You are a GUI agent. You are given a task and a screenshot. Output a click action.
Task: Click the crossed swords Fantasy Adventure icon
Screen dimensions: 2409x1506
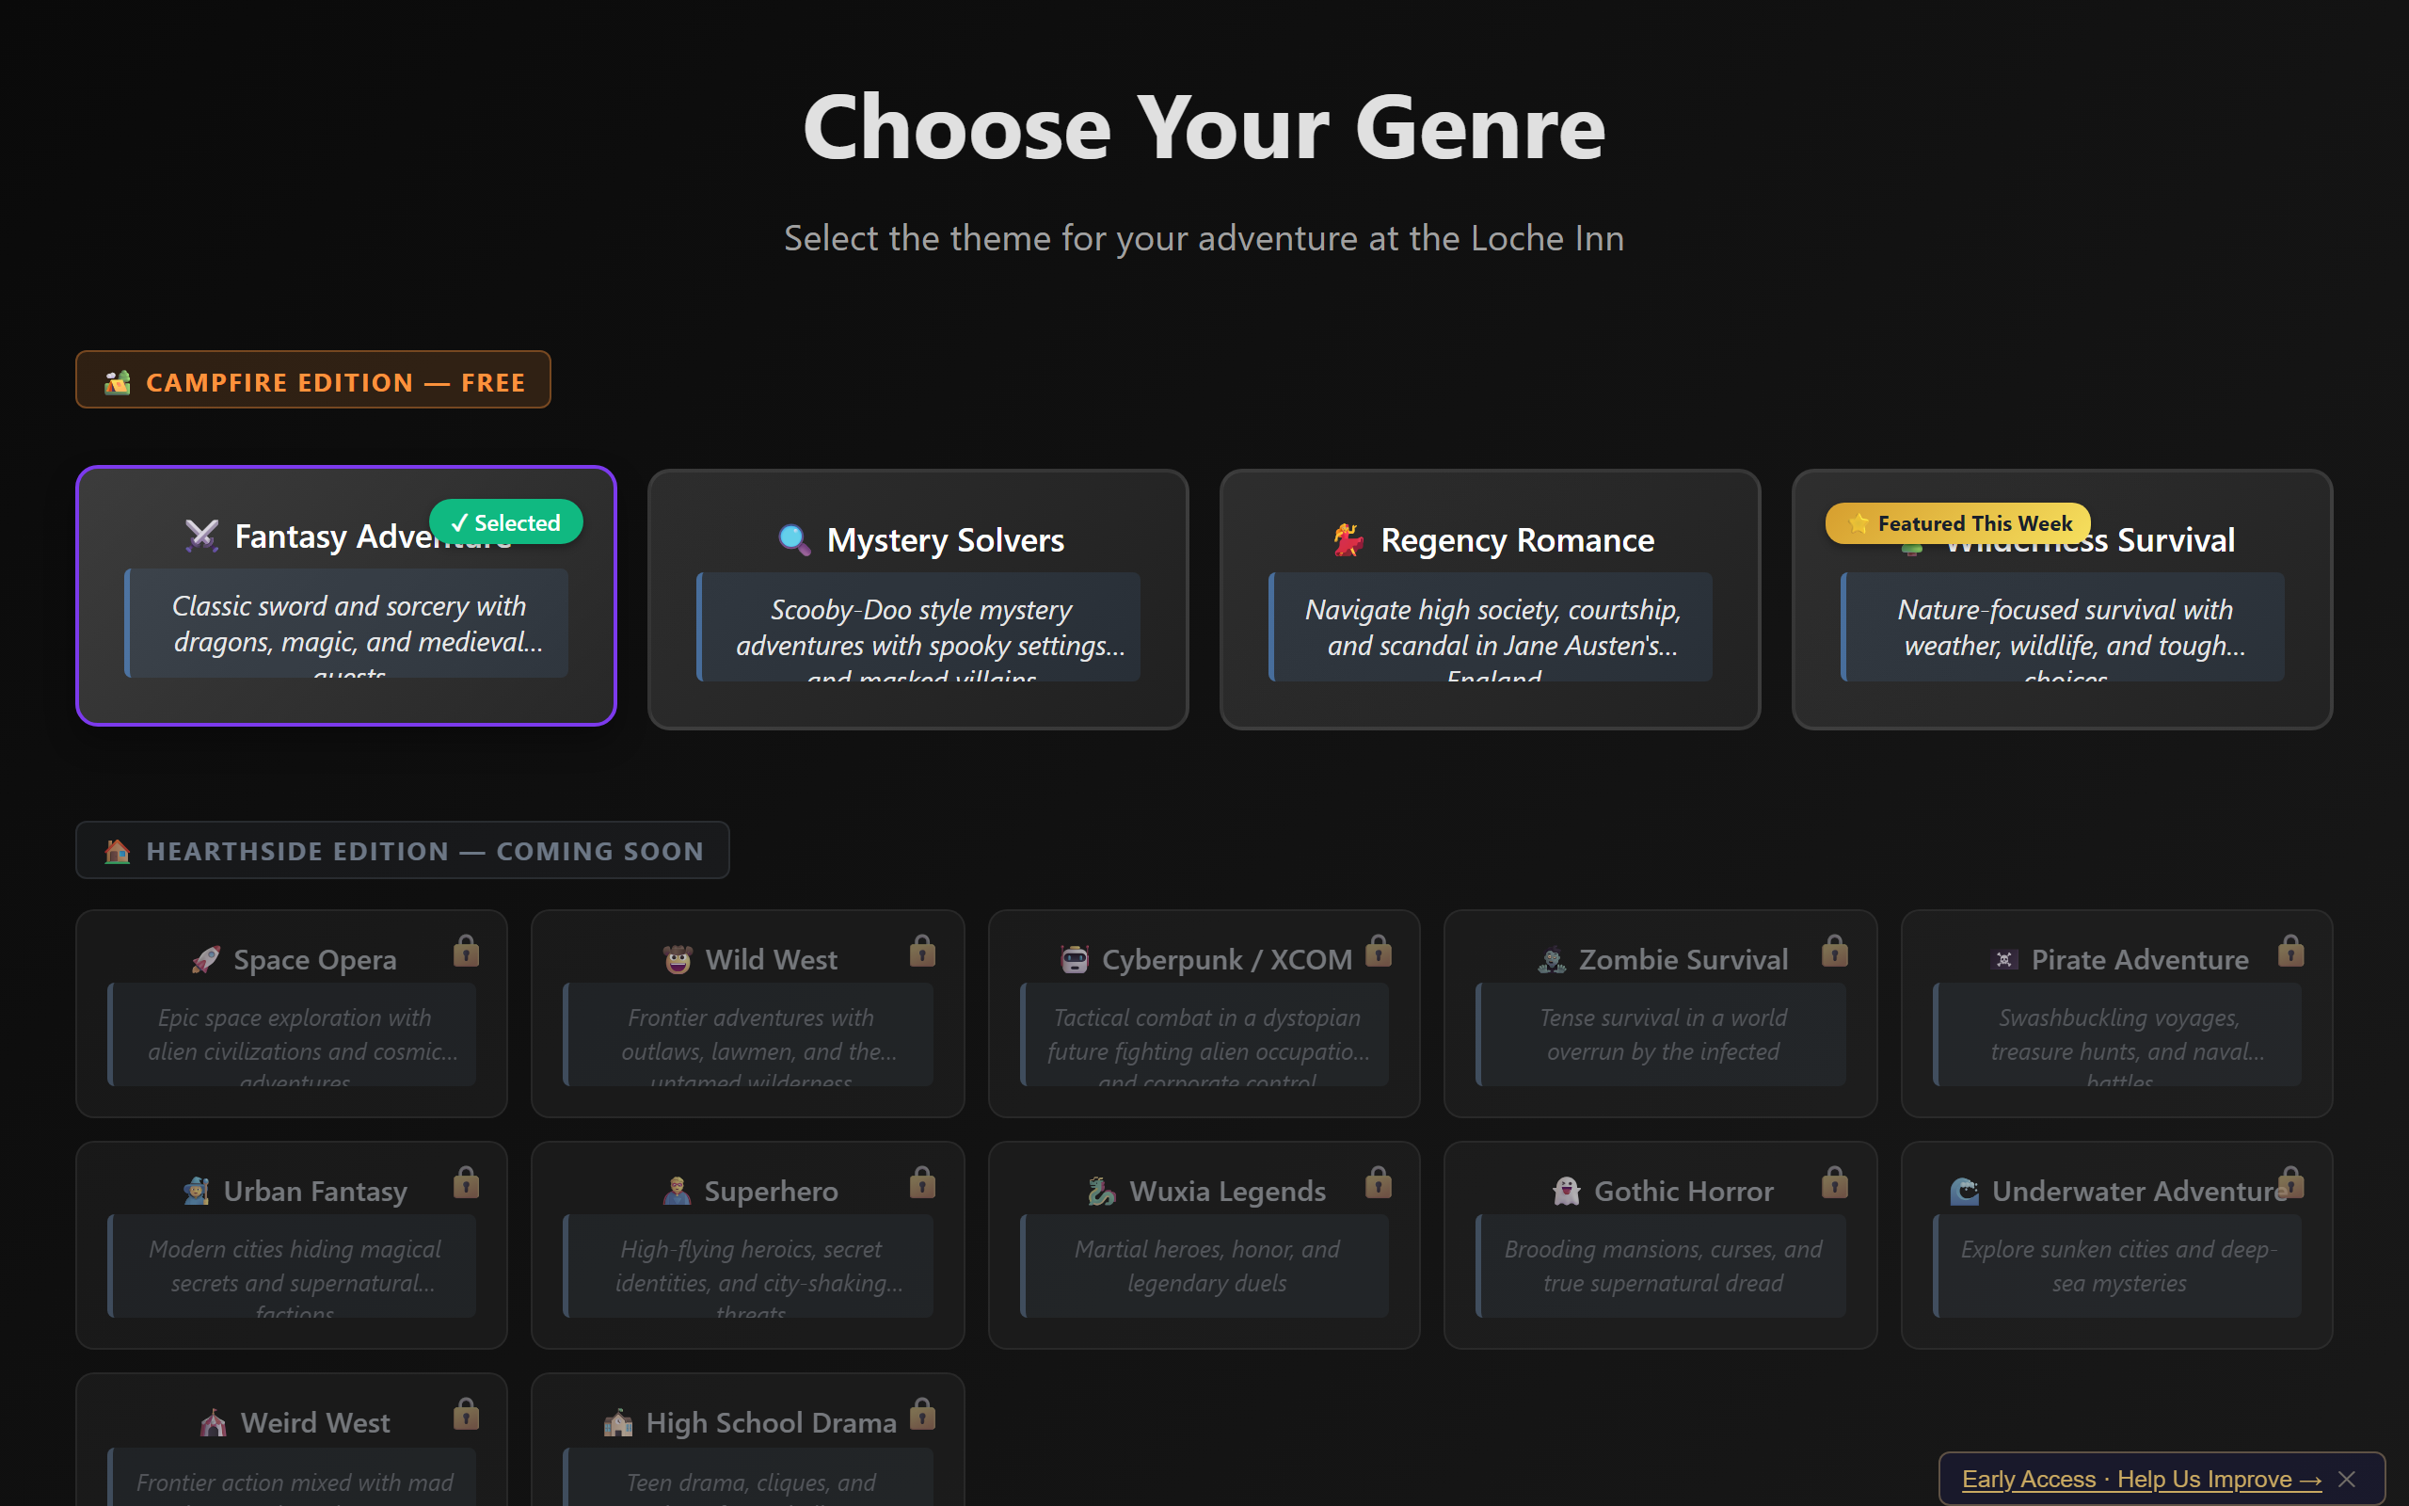click(x=202, y=536)
